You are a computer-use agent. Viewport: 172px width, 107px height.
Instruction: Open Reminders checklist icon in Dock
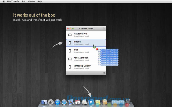84,102
